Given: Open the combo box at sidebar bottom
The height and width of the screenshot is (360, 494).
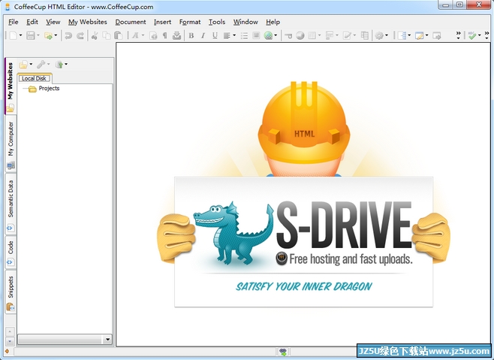Looking at the screenshot, I should click(x=65, y=339).
